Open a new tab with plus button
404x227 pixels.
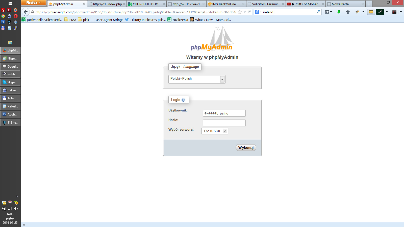[x=369, y=4]
